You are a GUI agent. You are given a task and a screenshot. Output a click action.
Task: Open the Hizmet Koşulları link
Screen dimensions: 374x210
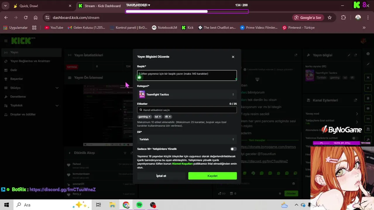[182, 164]
